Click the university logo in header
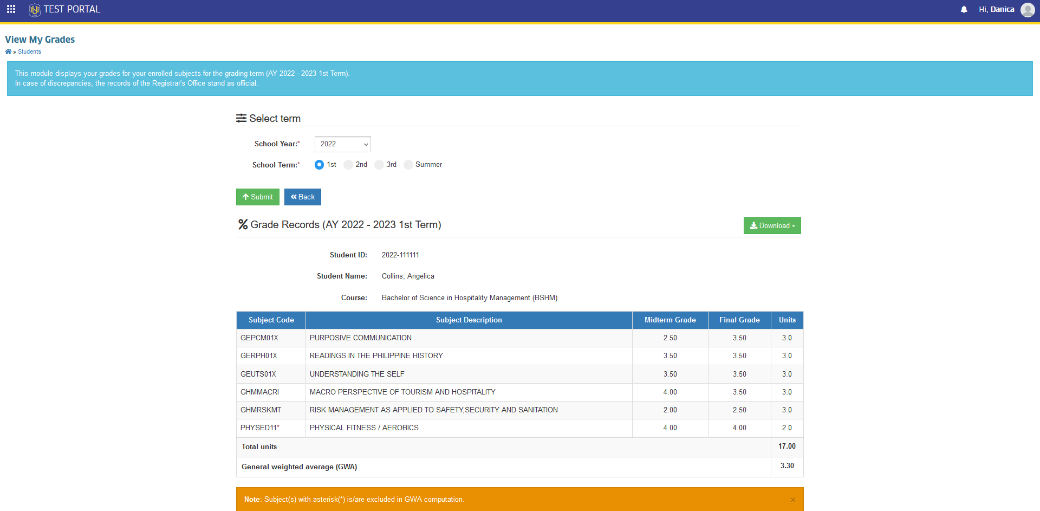This screenshot has height=511, width=1040. pos(35,10)
